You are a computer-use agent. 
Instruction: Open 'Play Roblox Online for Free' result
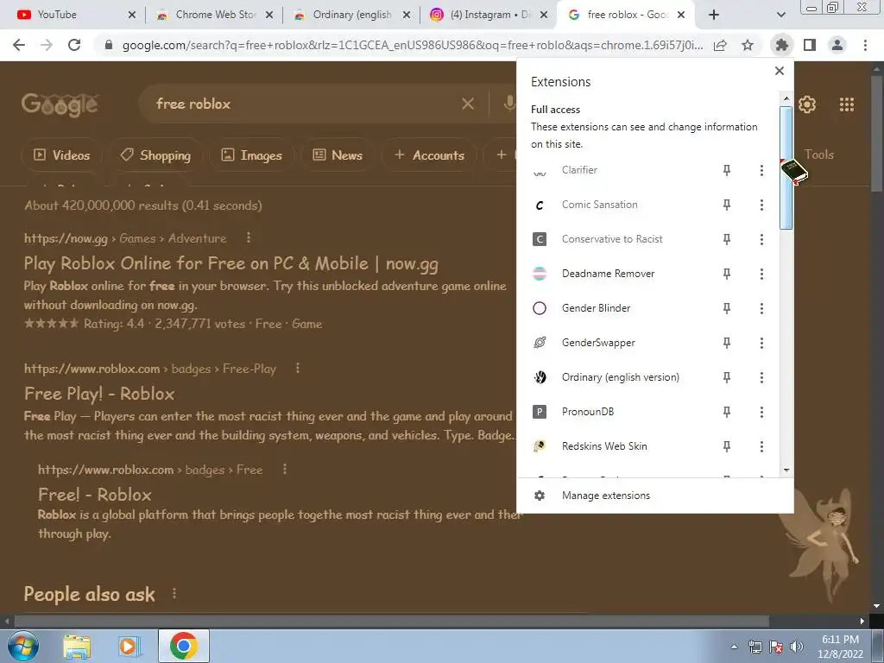point(231,263)
